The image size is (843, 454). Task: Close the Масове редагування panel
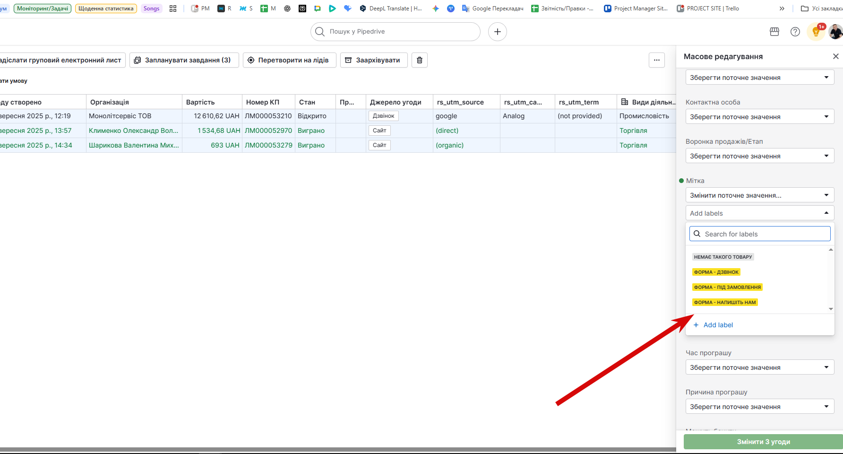(x=836, y=56)
